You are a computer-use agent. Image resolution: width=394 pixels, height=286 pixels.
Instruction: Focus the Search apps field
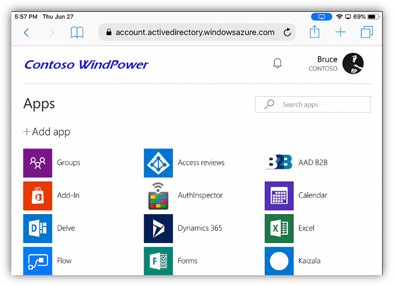312,104
